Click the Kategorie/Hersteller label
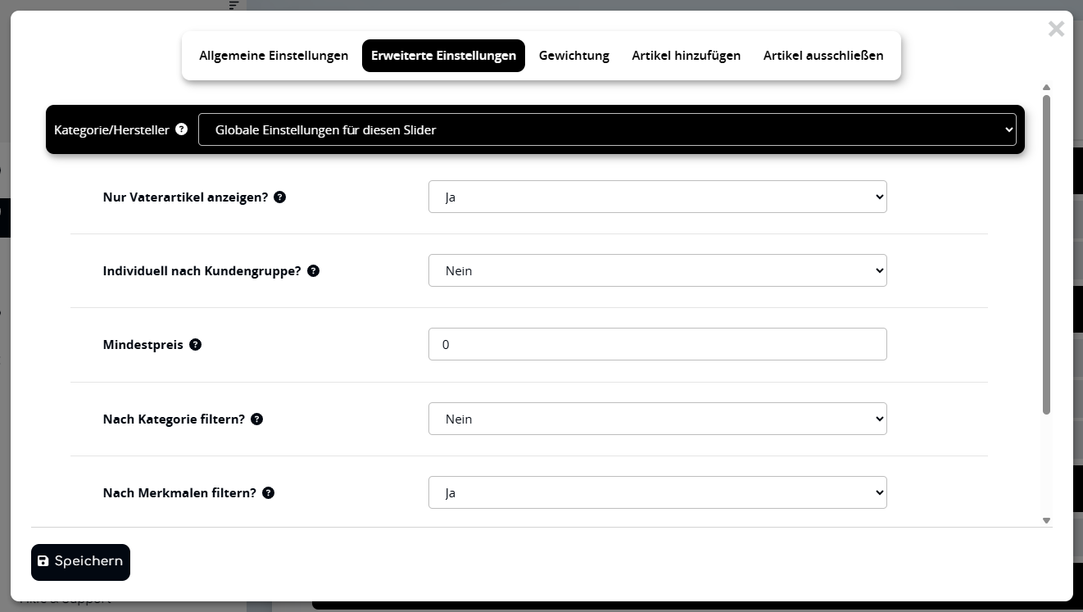Image resolution: width=1083 pixels, height=612 pixels. coord(111,129)
